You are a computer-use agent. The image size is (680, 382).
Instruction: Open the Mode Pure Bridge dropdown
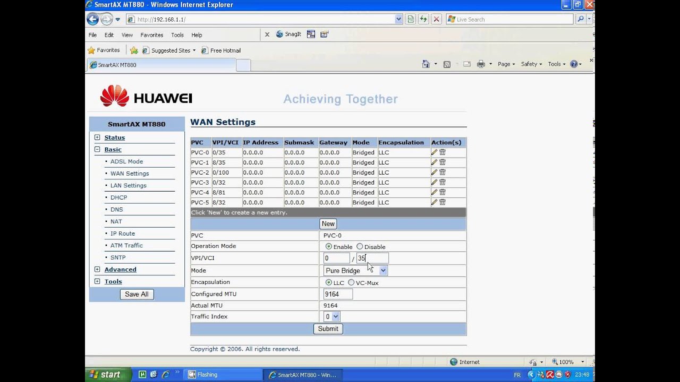[355, 271]
